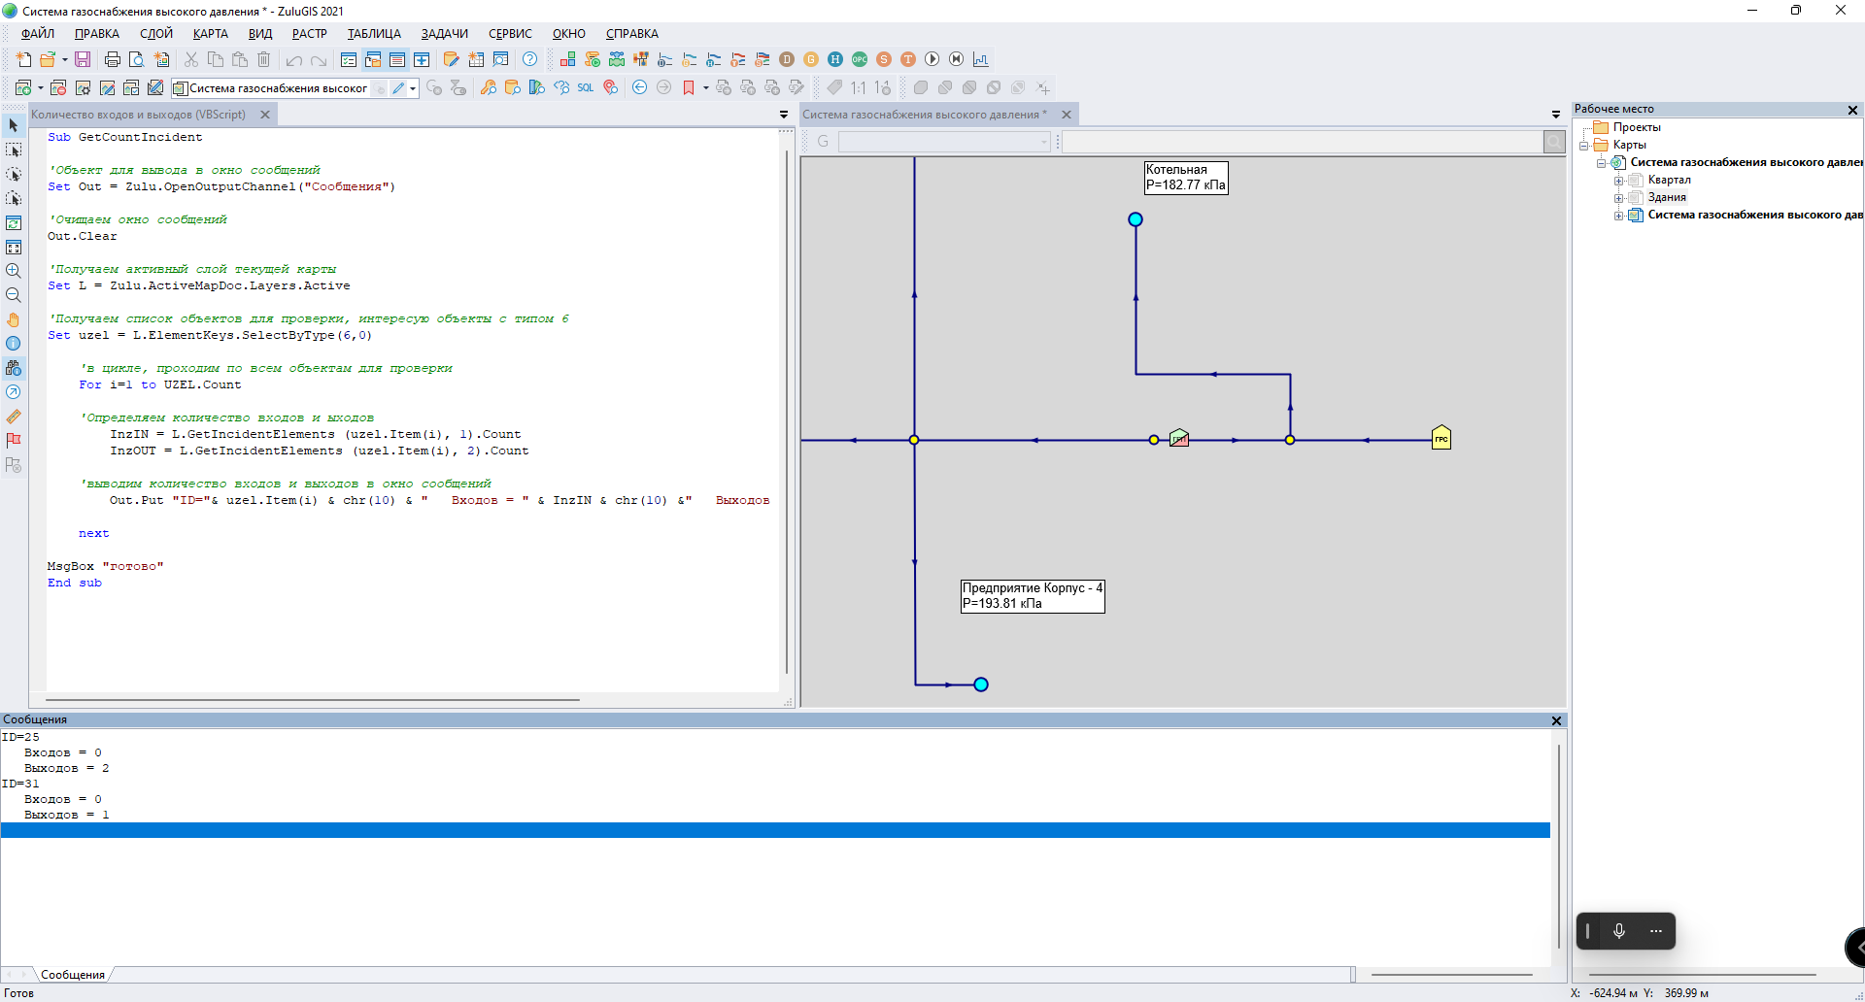This screenshot has width=1865, height=1002.
Task: Click the help question mark icon
Action: pos(529,60)
